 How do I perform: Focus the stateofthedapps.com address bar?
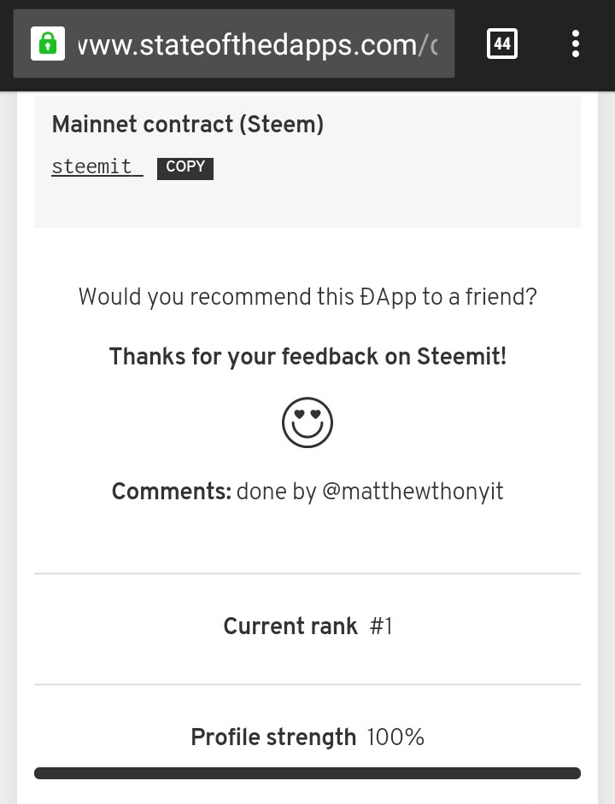233,44
